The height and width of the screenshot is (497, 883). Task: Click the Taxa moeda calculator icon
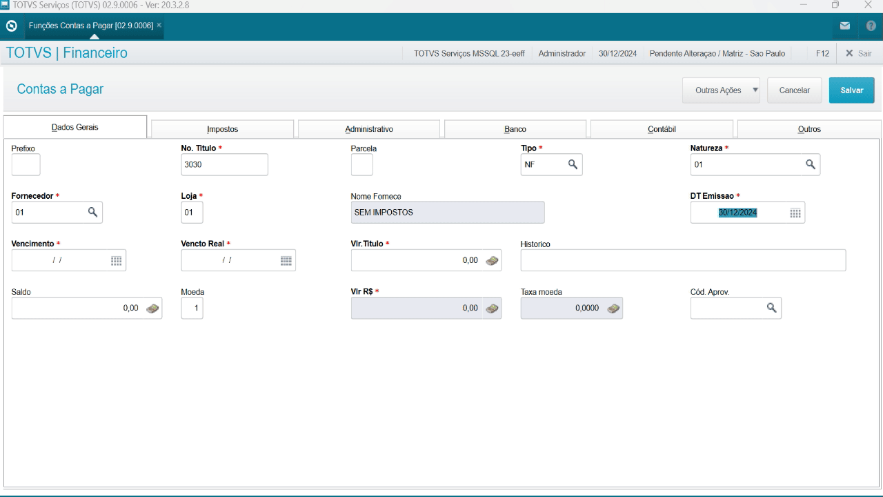pyautogui.click(x=613, y=308)
